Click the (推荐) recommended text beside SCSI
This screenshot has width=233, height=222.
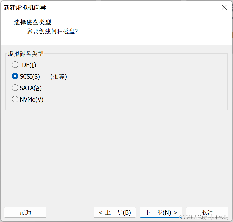tap(59, 76)
